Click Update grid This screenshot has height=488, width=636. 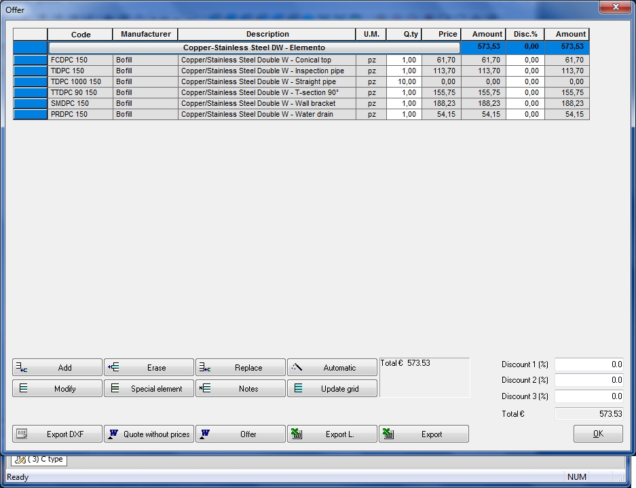(x=332, y=389)
